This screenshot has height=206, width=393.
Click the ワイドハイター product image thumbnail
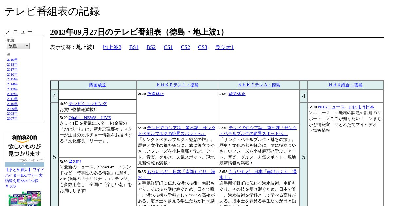pyautogui.click(x=25, y=198)
